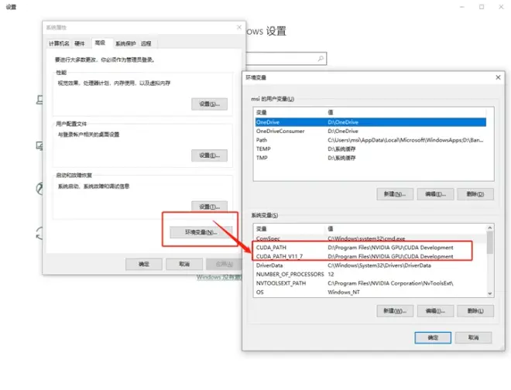Close the 系统属性 dialog with the X

[239, 27]
